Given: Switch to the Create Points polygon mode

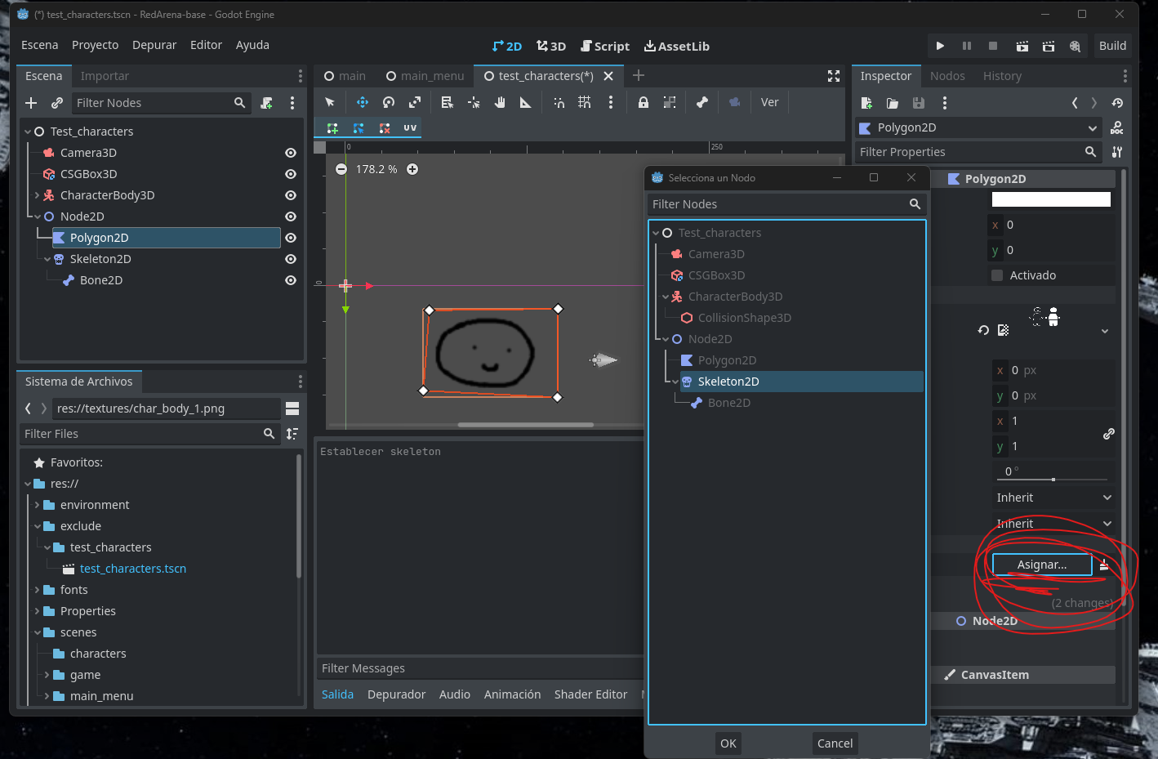Looking at the screenshot, I should point(332,127).
